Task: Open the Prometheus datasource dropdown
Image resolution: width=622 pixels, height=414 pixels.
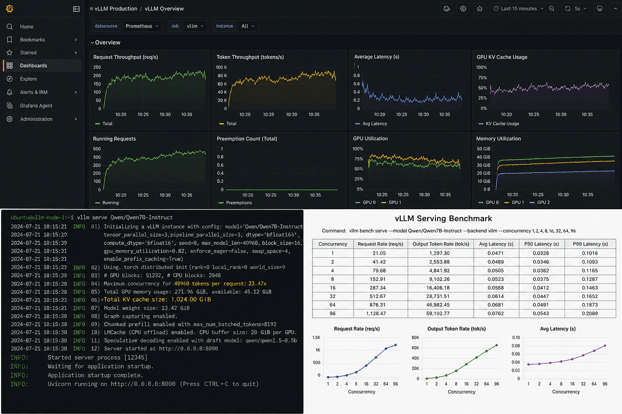Action: pyautogui.click(x=142, y=26)
